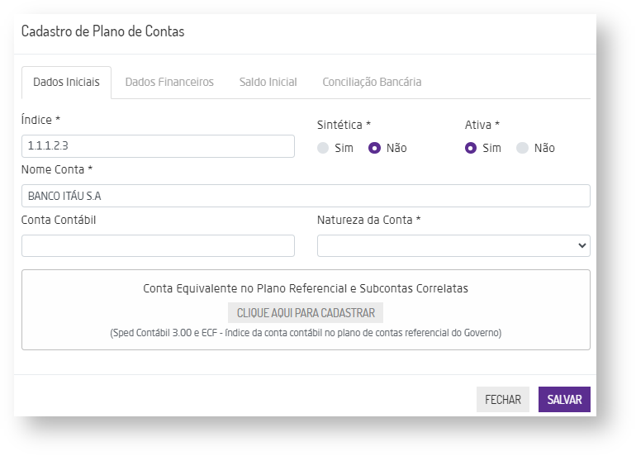Image resolution: width=636 pixels, height=456 pixels.
Task: Click the Cadastro de Plano de Contas title
Action: pyautogui.click(x=102, y=31)
